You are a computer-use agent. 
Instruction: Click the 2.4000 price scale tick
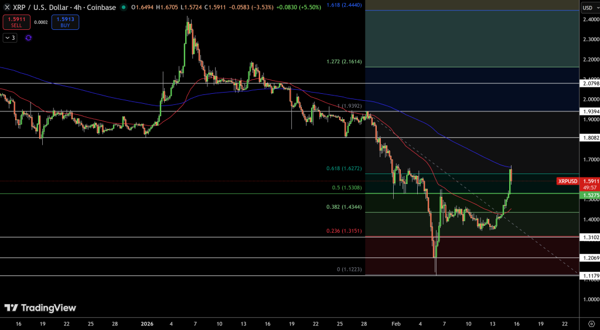click(591, 19)
